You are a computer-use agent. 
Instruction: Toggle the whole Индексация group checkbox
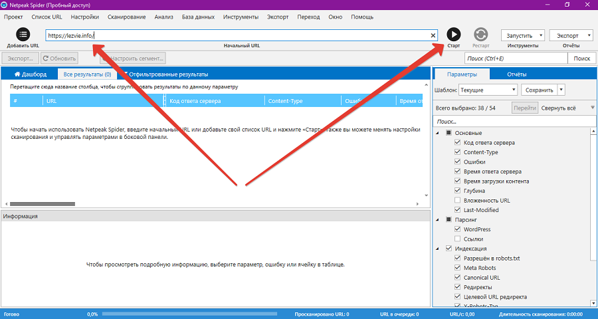coord(448,249)
